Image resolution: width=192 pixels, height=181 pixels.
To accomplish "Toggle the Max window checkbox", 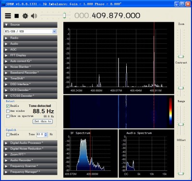I will 8,111.
